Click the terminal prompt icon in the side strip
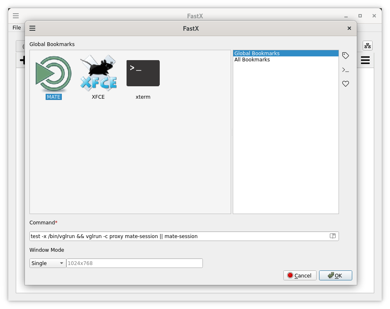Image resolution: width=390 pixels, height=309 pixels. [346, 70]
